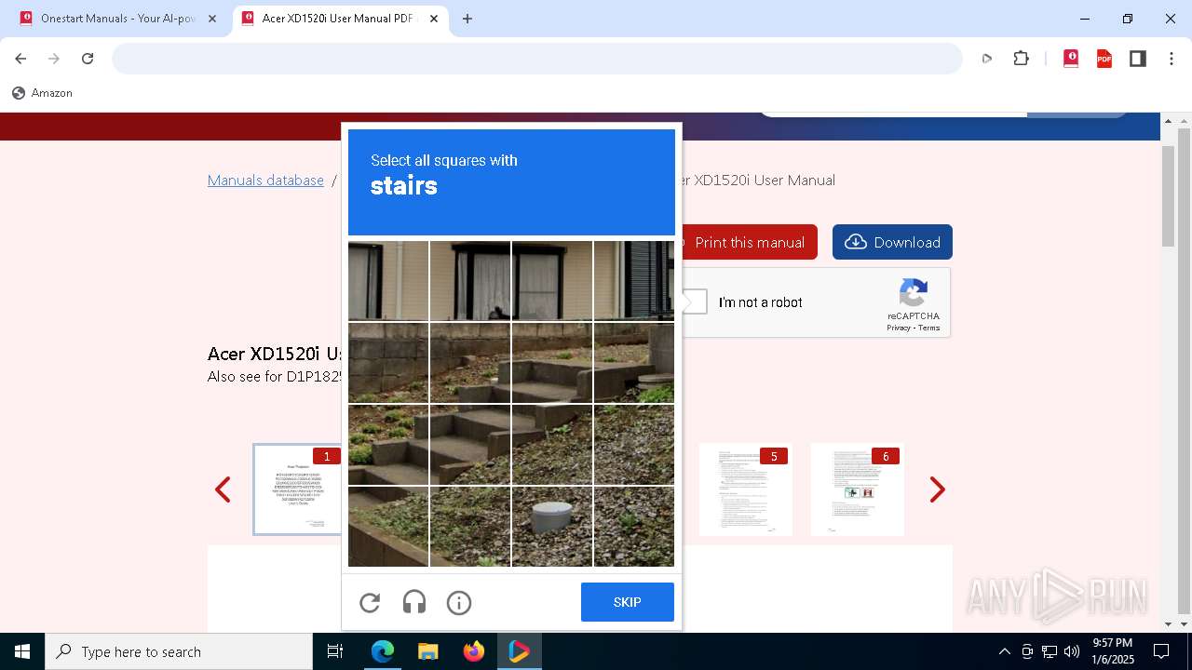The image size is (1192, 670).
Task: Open the red Onestart extension icon
Action: 1071,59
